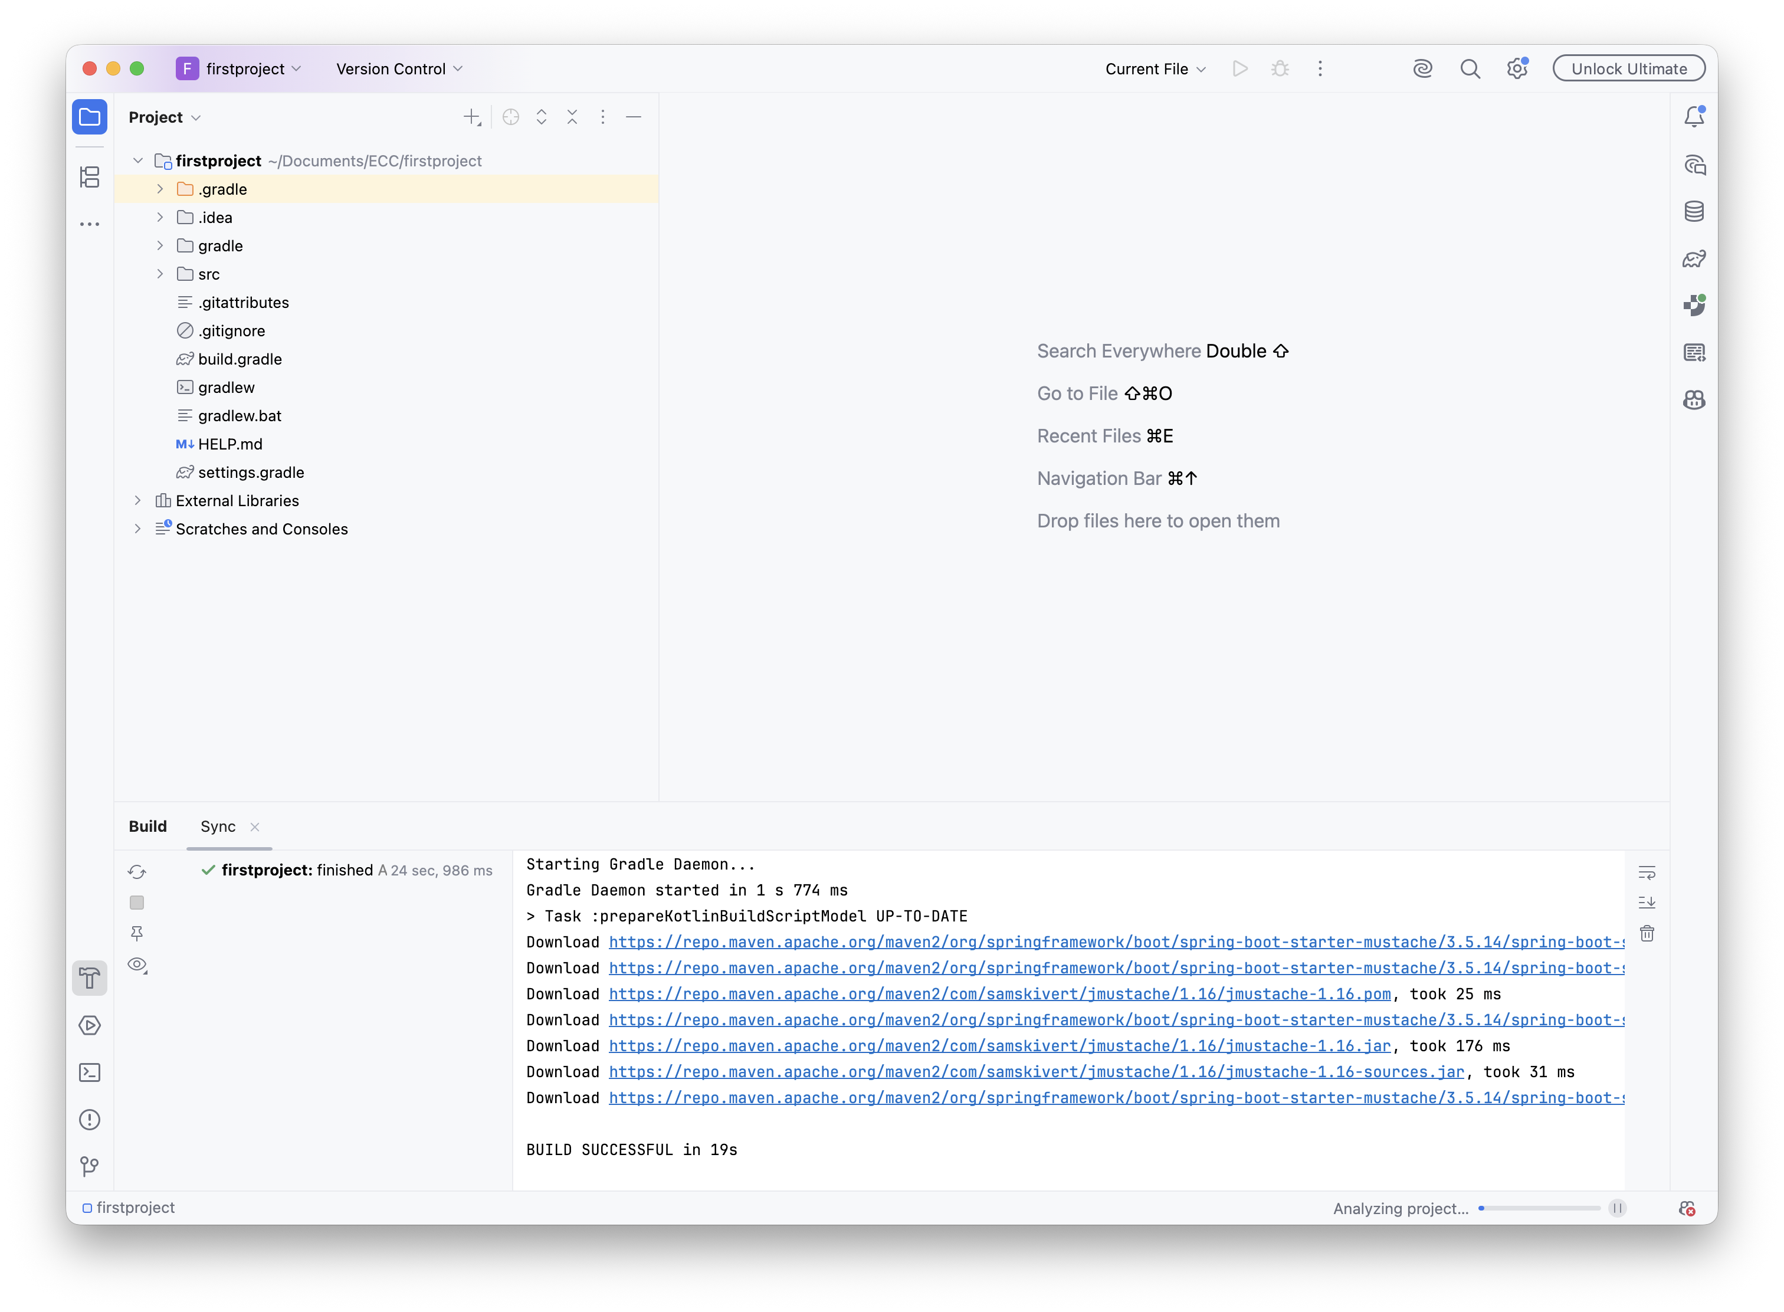Click the Unlock Ultimate button

(1629, 69)
